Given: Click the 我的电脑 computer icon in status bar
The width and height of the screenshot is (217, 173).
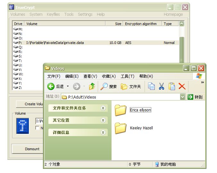Looking at the screenshot, I should 157,164.
